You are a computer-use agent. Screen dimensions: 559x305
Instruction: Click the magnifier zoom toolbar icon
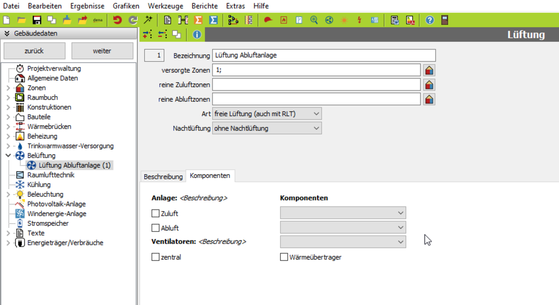click(314, 20)
